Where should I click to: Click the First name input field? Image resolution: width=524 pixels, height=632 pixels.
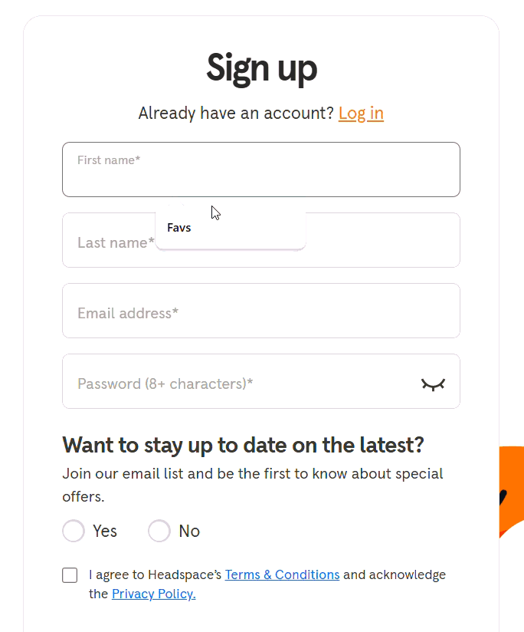pyautogui.click(x=260, y=170)
